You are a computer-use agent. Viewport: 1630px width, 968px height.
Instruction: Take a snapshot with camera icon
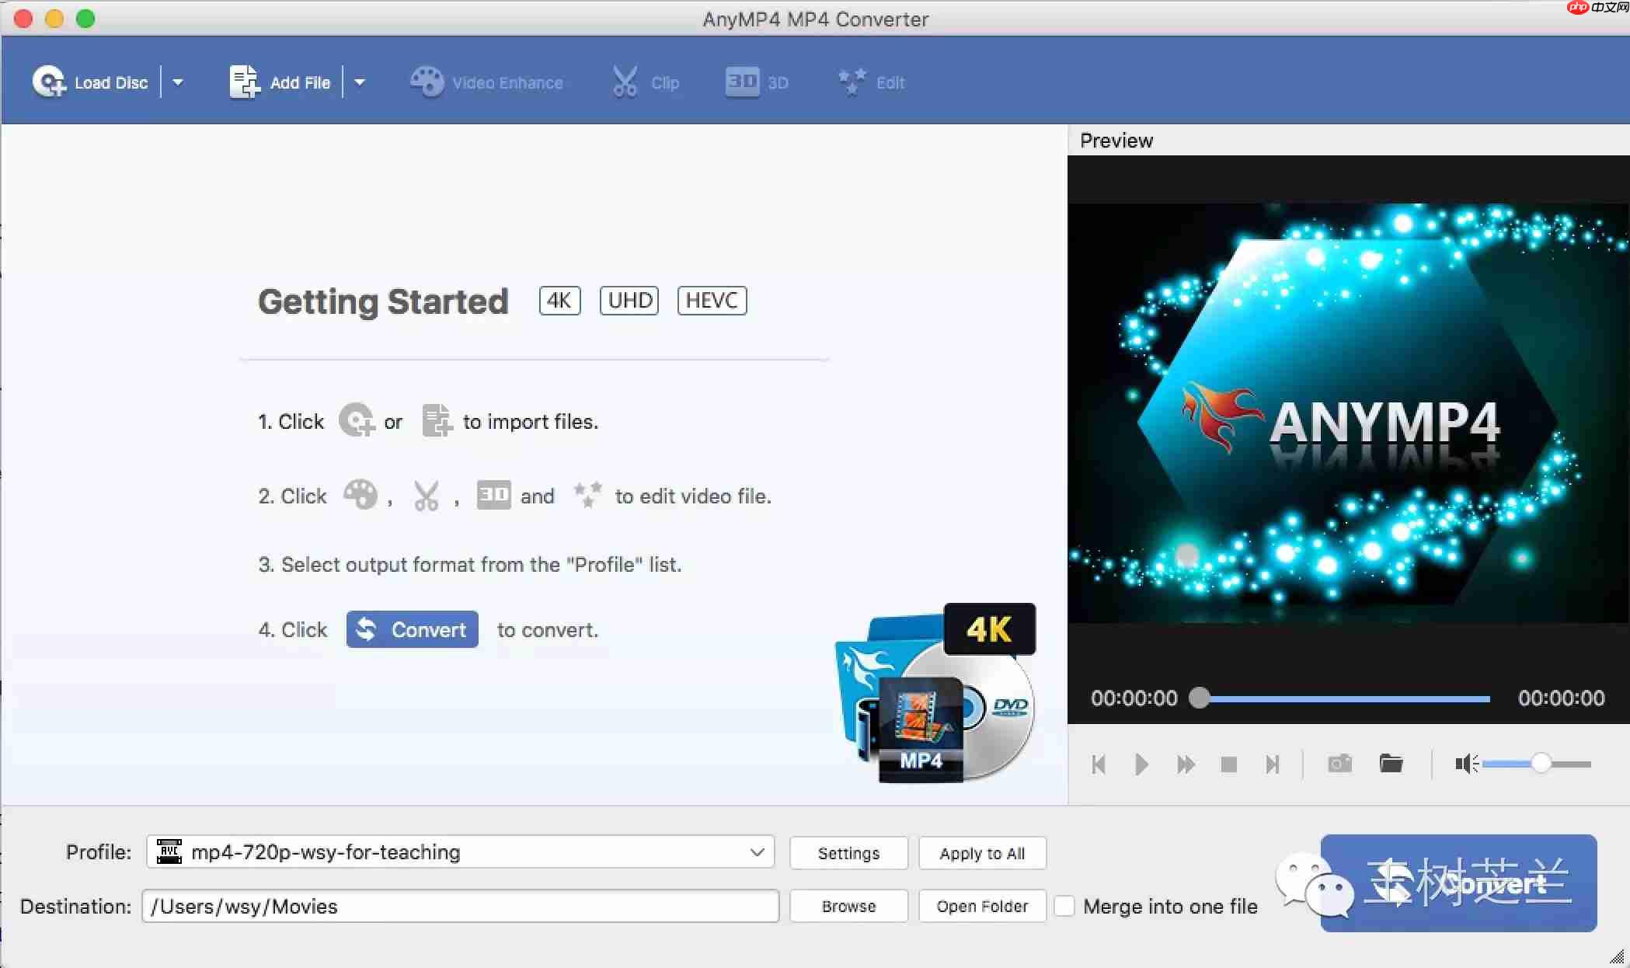[x=1339, y=764]
